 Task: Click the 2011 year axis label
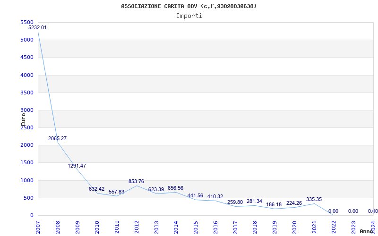pos(117,228)
